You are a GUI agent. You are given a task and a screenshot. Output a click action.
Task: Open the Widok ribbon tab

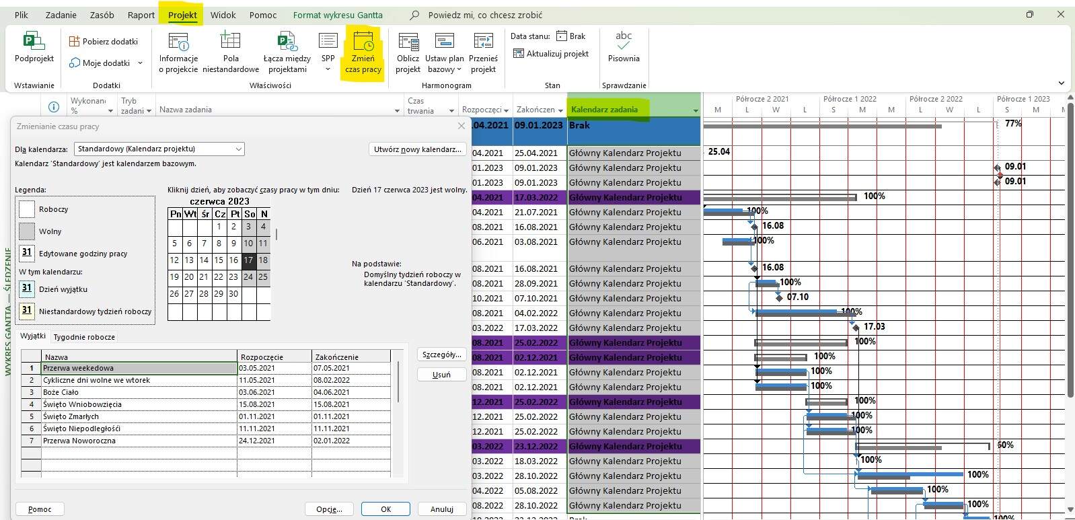click(223, 15)
